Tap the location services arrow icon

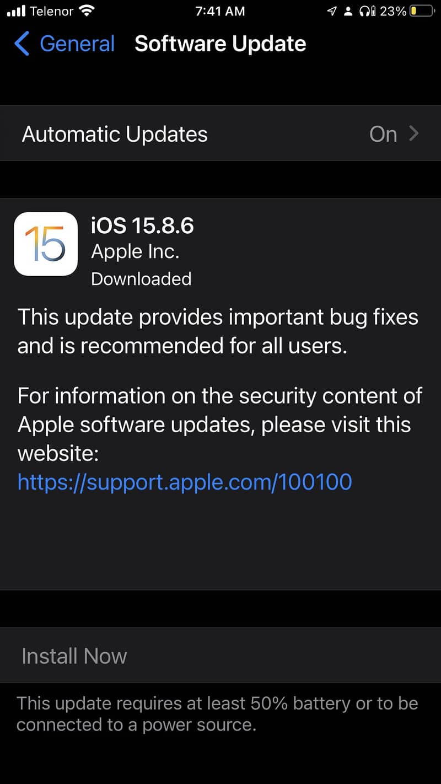[331, 11]
